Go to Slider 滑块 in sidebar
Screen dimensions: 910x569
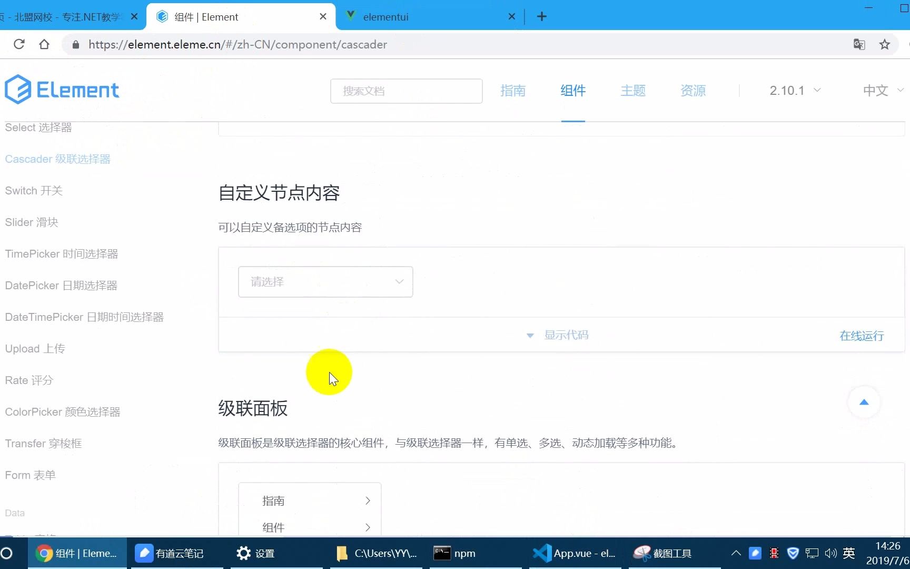click(32, 222)
